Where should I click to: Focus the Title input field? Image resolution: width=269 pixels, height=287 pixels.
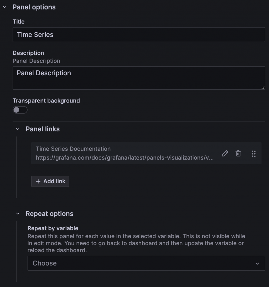(x=139, y=34)
